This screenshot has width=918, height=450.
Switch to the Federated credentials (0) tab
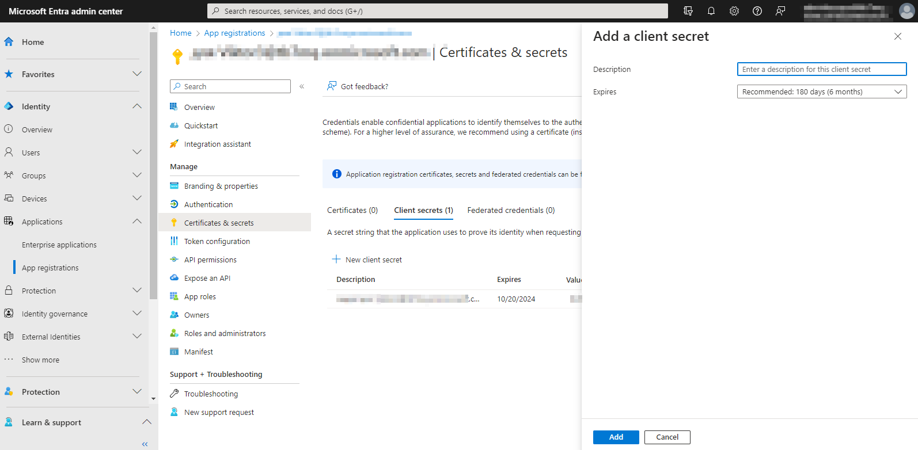(x=511, y=210)
